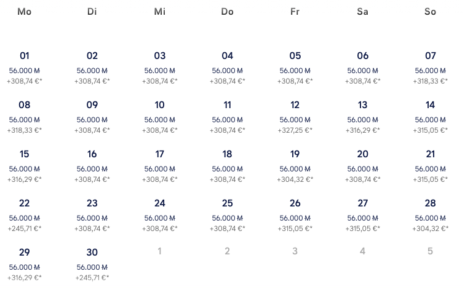Image resolution: width=465 pixels, height=290 pixels.
Task: Pick day 12 with +327,25 € fee
Action: [295, 117]
